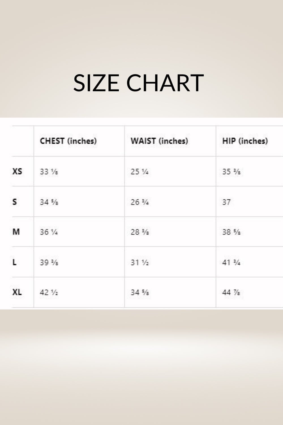This screenshot has width=283, height=425.
Task: Click L waist value 31 ½
Action: 140,263
